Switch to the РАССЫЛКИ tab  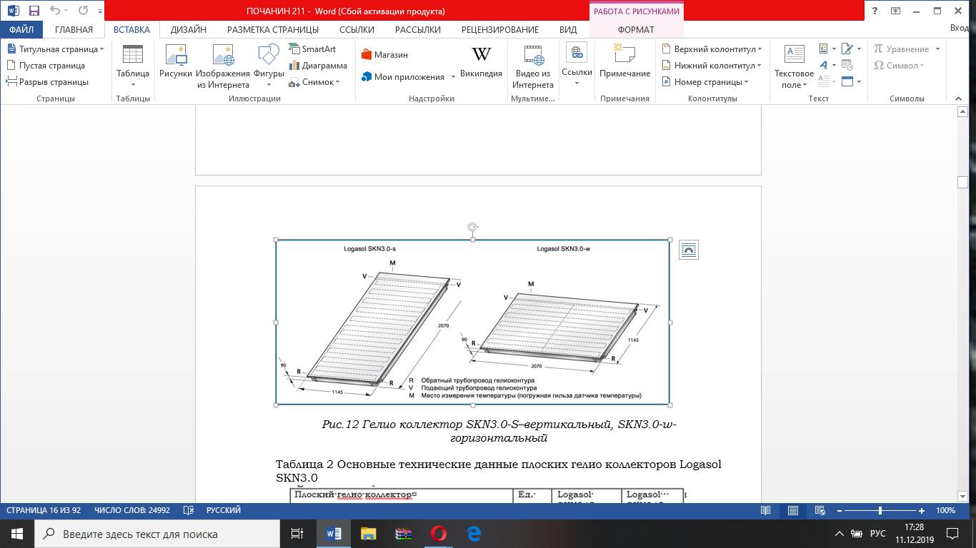(417, 30)
